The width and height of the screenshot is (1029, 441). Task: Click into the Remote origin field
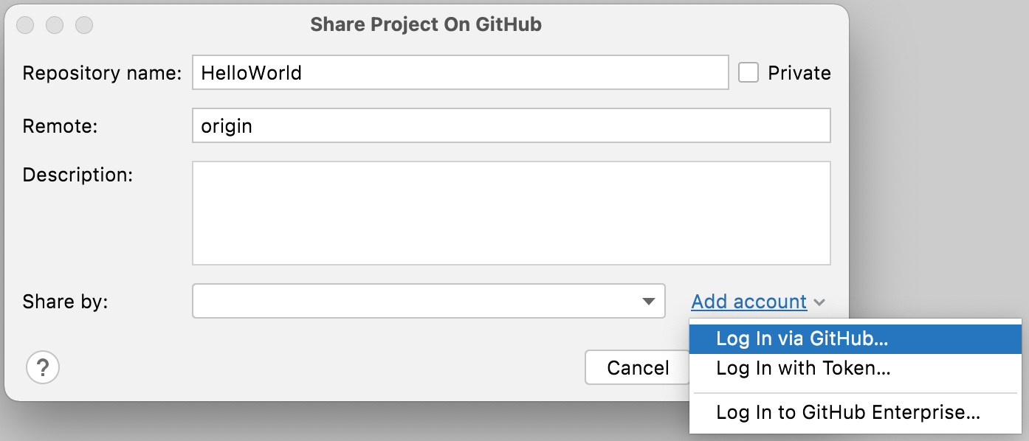(x=511, y=126)
